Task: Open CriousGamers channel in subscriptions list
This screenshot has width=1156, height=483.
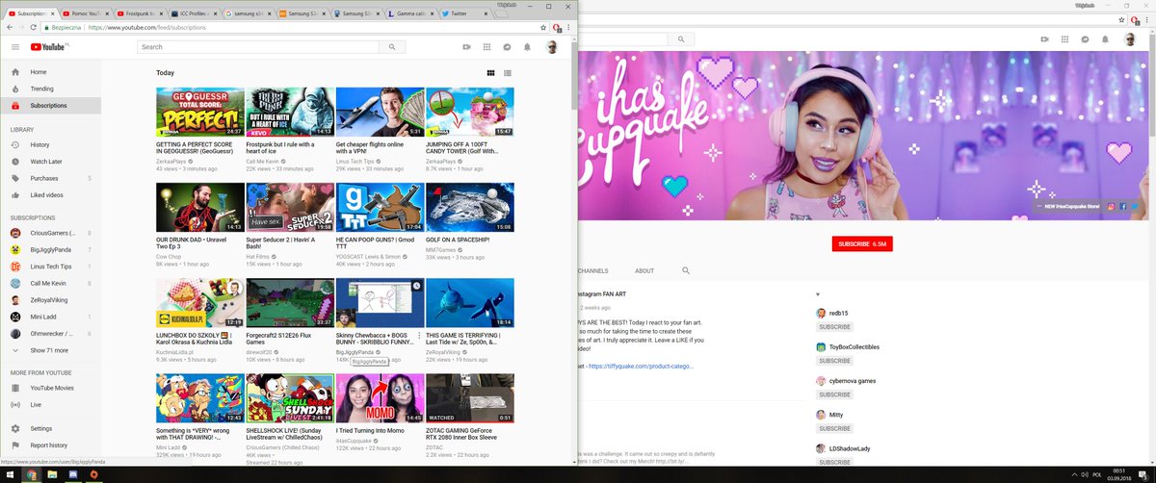Action: coord(48,233)
